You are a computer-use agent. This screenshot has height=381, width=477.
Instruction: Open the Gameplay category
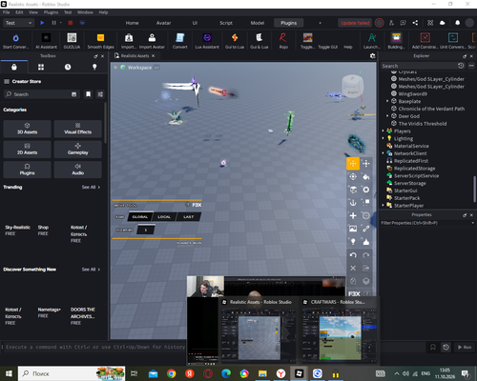pyautogui.click(x=78, y=149)
